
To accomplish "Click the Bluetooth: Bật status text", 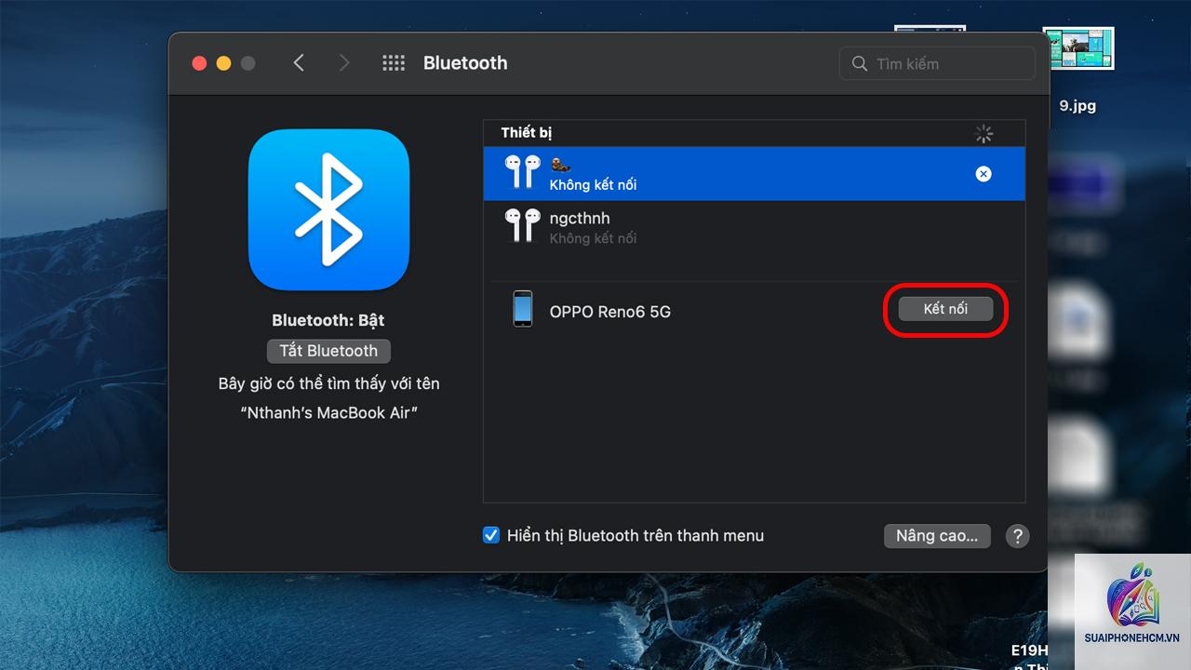I will tap(328, 320).
